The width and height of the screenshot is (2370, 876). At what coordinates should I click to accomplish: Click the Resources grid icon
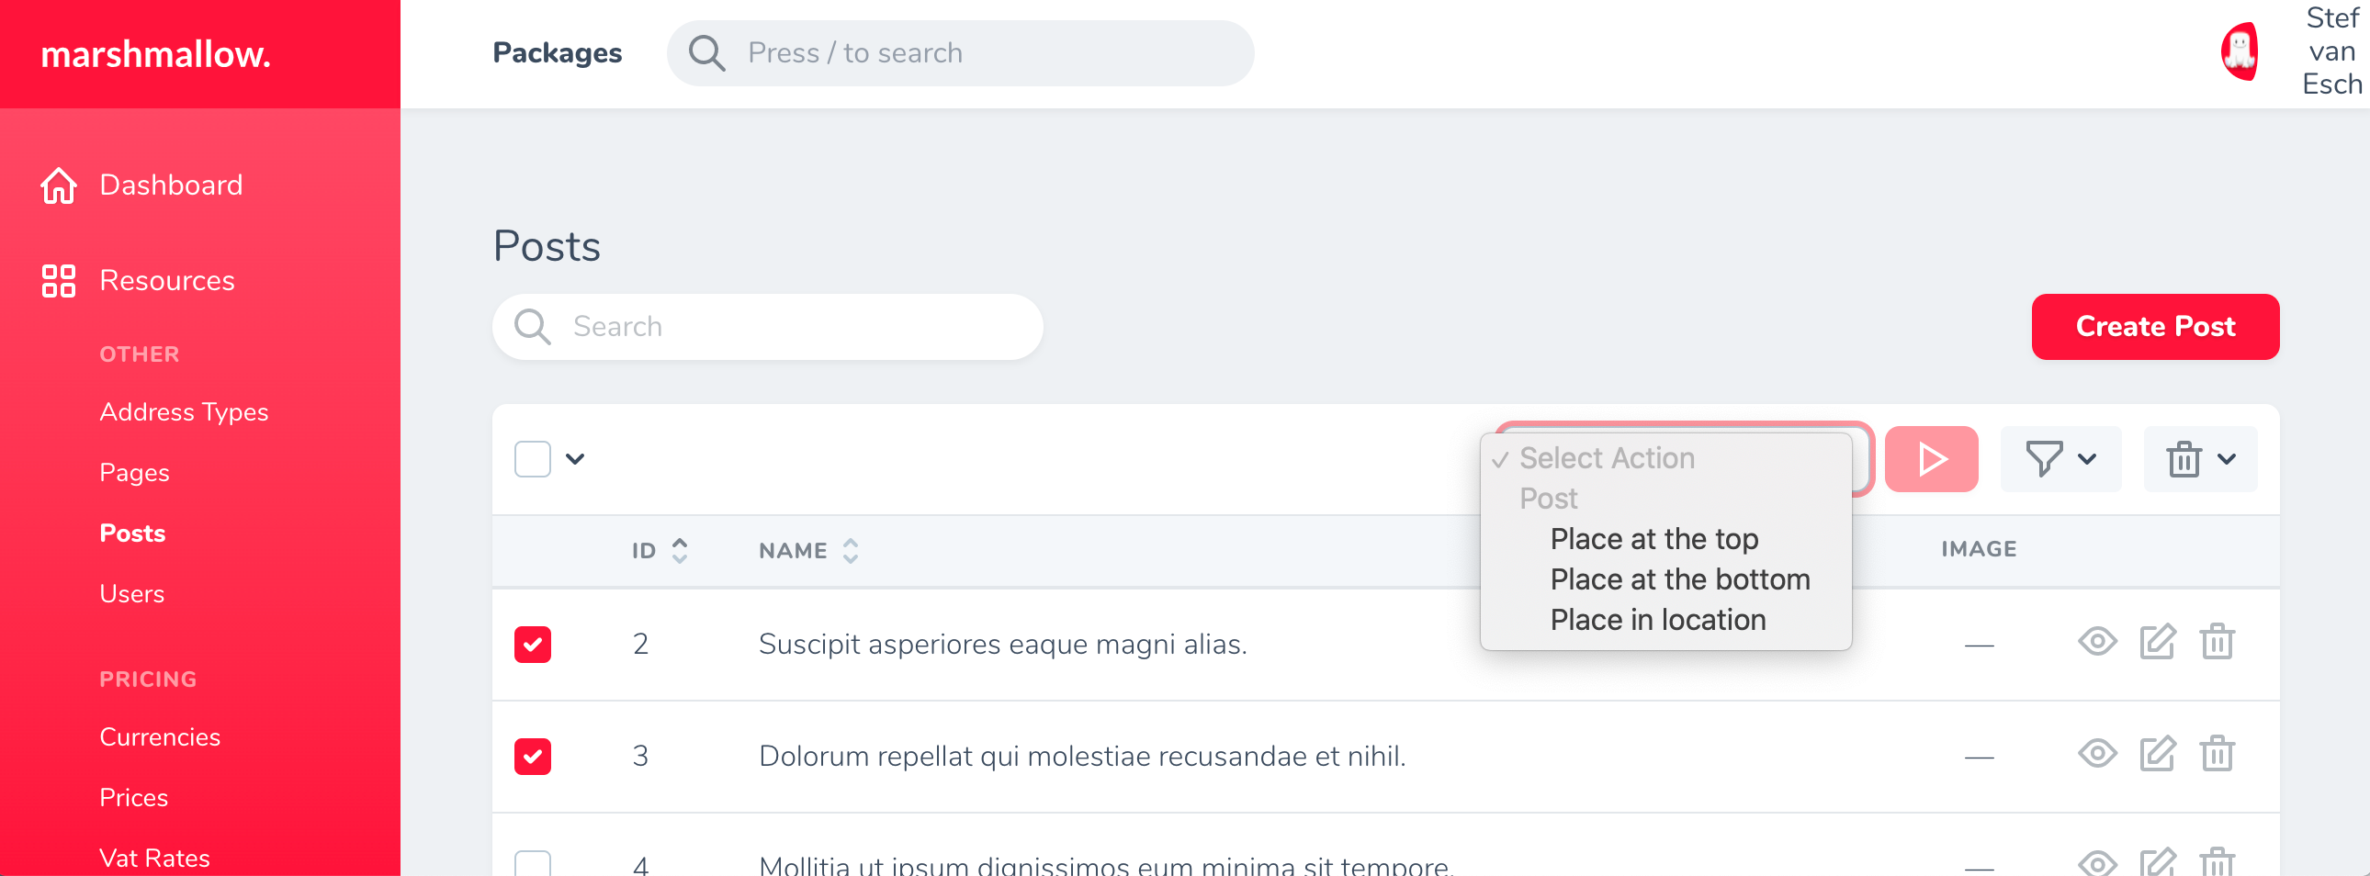(59, 281)
